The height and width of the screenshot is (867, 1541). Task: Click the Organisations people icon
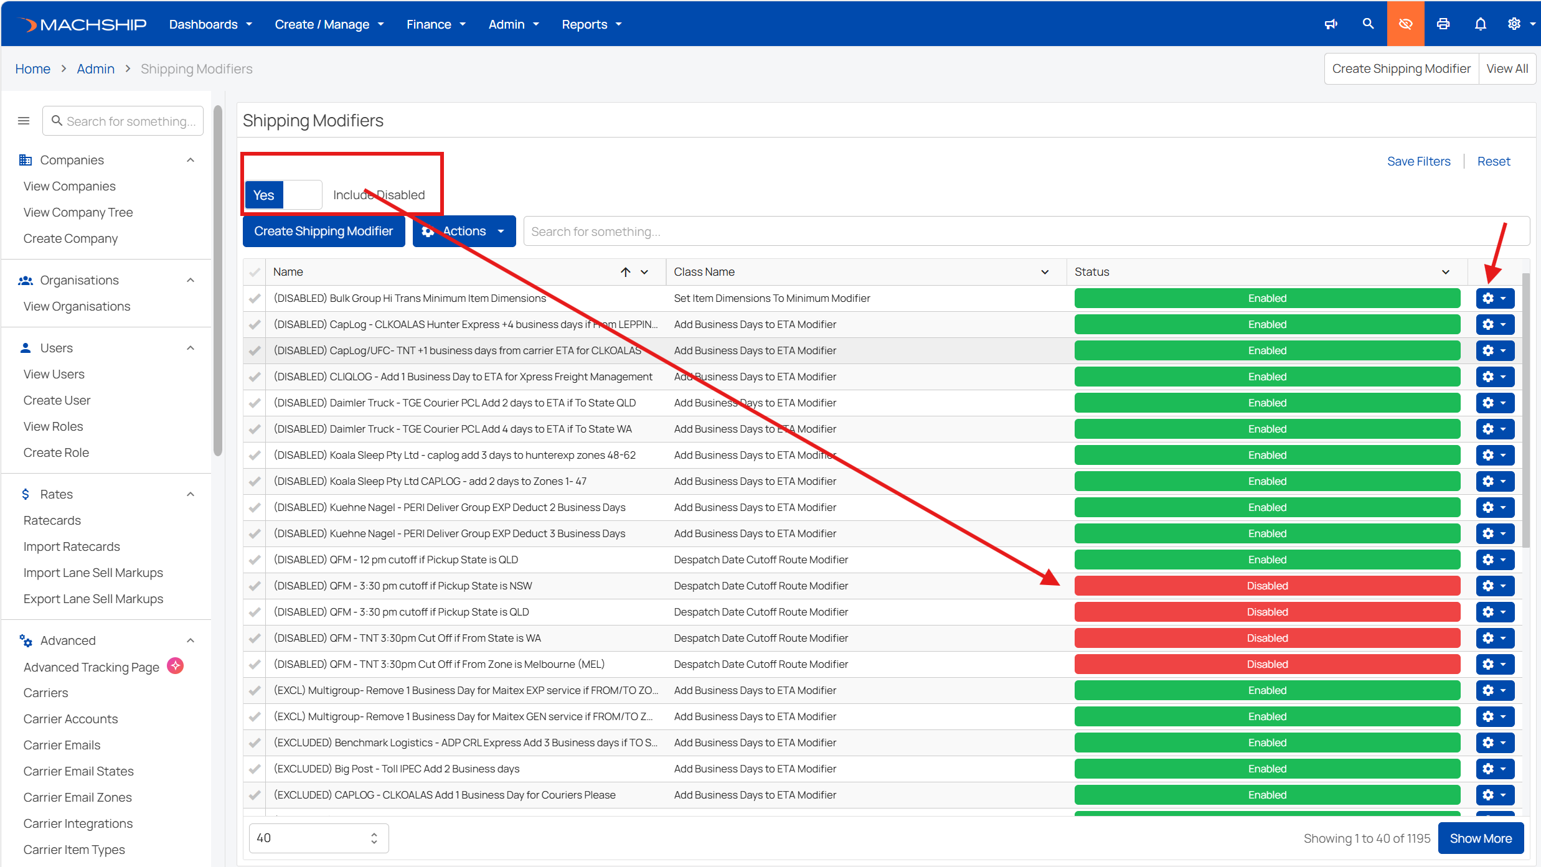pos(26,280)
